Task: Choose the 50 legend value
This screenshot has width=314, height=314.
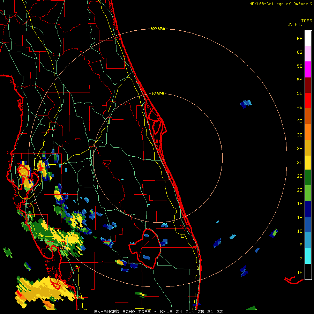Action: point(300,94)
